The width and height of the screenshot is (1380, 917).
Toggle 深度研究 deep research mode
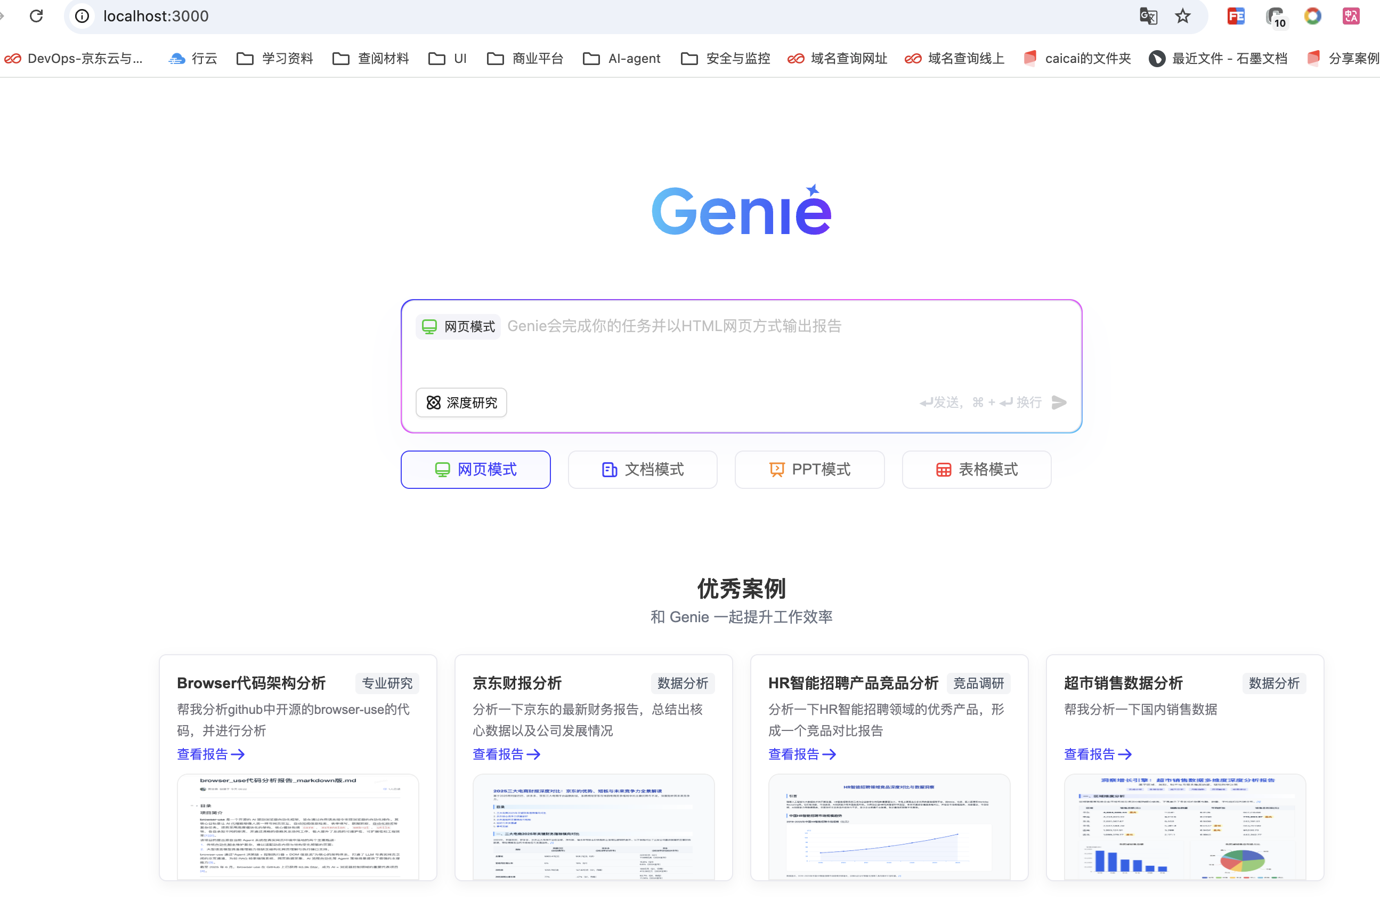click(460, 403)
